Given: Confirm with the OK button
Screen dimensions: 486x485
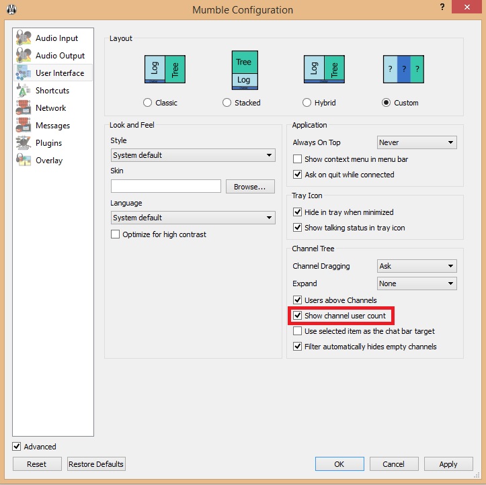Looking at the screenshot, I should (339, 464).
